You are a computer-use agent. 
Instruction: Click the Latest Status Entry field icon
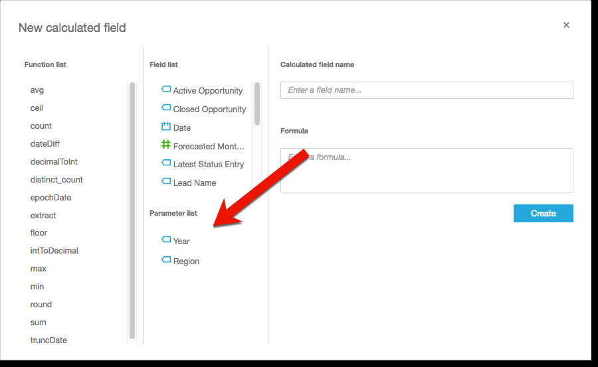coord(166,163)
